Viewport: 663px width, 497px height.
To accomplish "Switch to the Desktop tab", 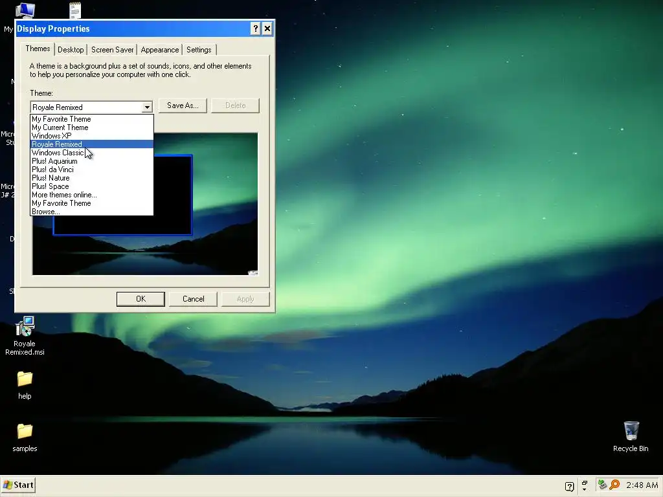I will (71, 50).
